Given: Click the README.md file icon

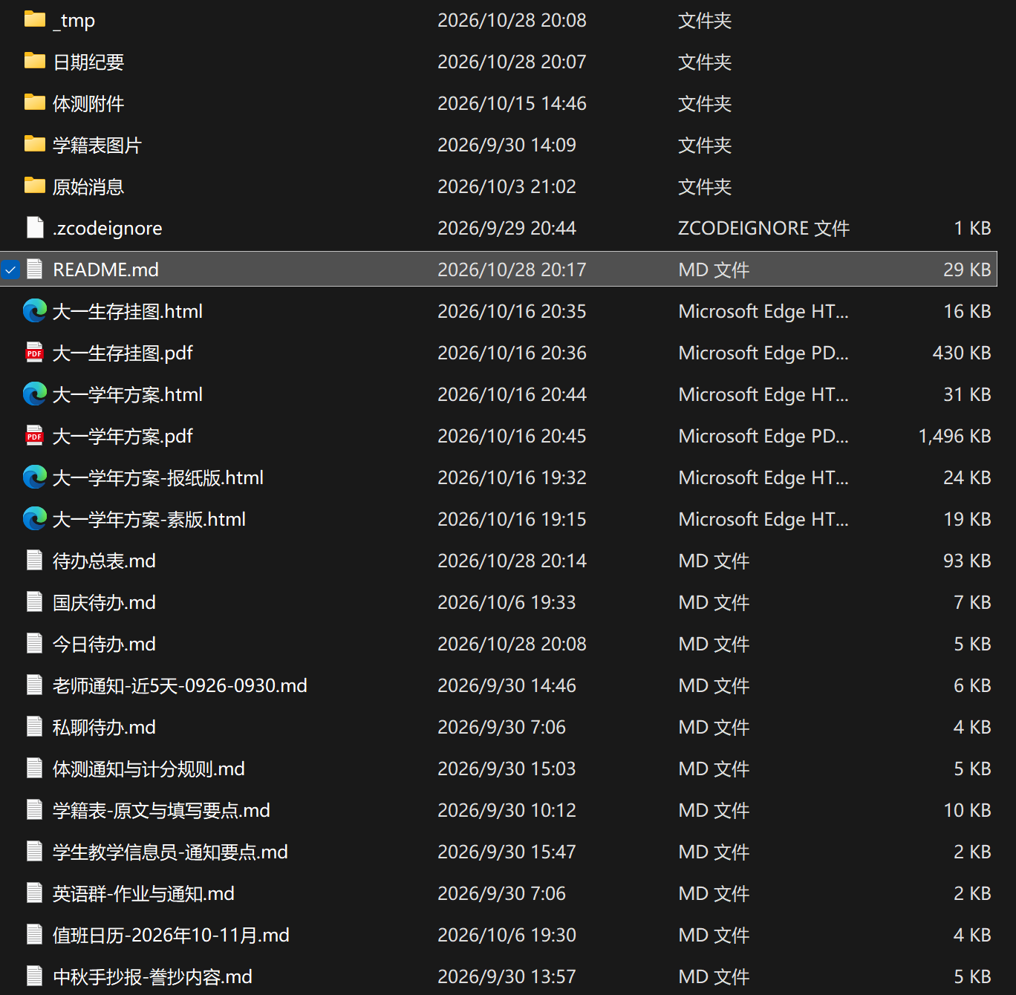Looking at the screenshot, I should (35, 269).
